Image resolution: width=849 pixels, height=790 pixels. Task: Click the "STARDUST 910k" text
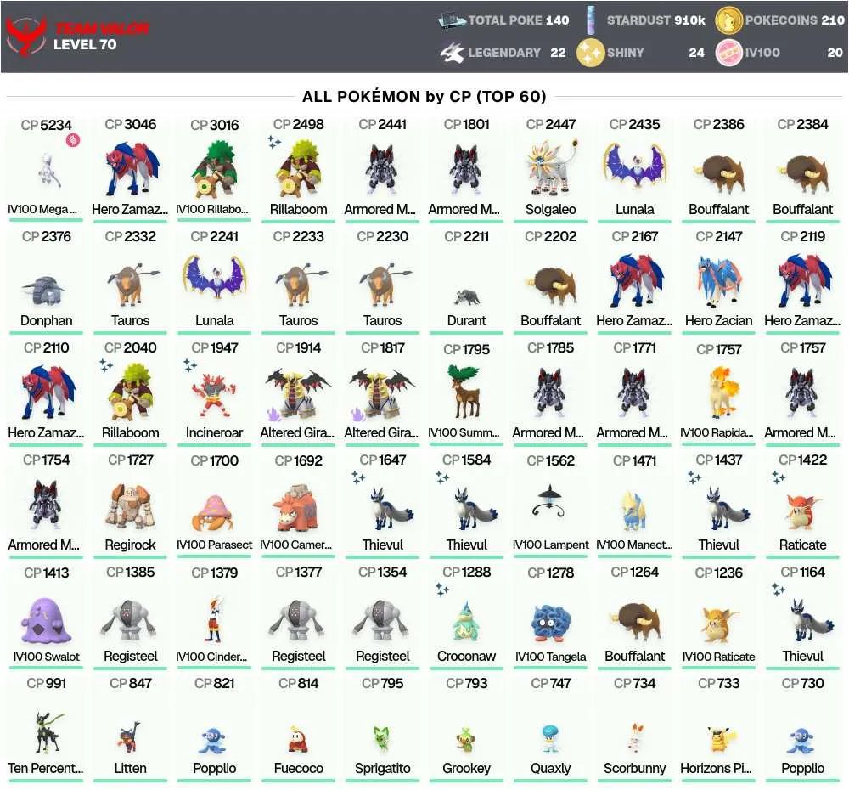pyautogui.click(x=655, y=20)
